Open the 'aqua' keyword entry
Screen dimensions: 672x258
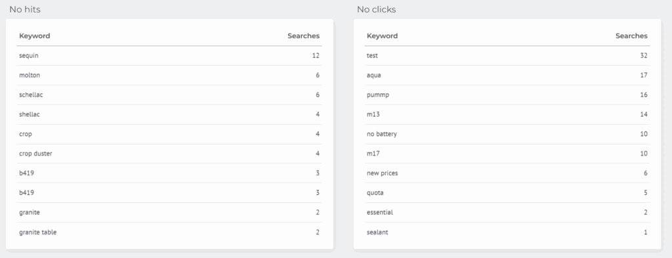point(373,75)
